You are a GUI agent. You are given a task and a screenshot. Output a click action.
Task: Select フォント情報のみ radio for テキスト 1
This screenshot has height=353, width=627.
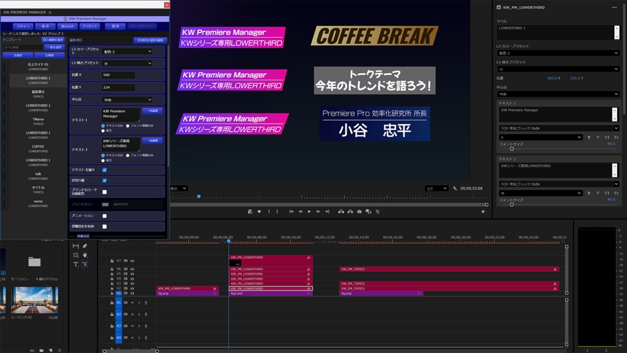[x=128, y=126]
